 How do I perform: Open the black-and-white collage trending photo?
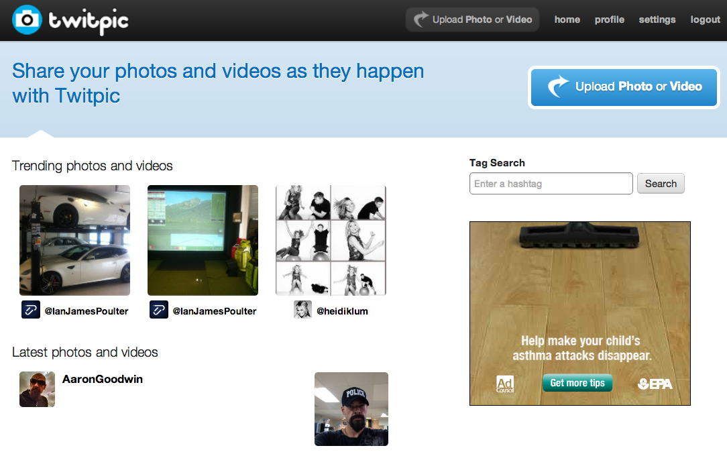coord(331,240)
